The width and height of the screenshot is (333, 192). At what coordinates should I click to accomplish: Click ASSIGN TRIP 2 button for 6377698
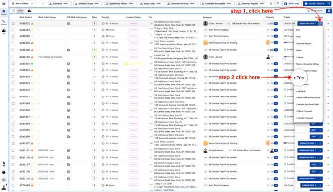[309, 185]
